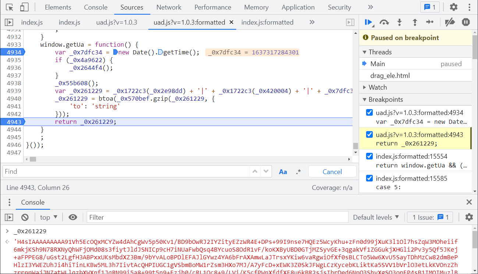The height and width of the screenshot is (274, 478).
Task: Cancel the find bar
Action: click(x=332, y=172)
